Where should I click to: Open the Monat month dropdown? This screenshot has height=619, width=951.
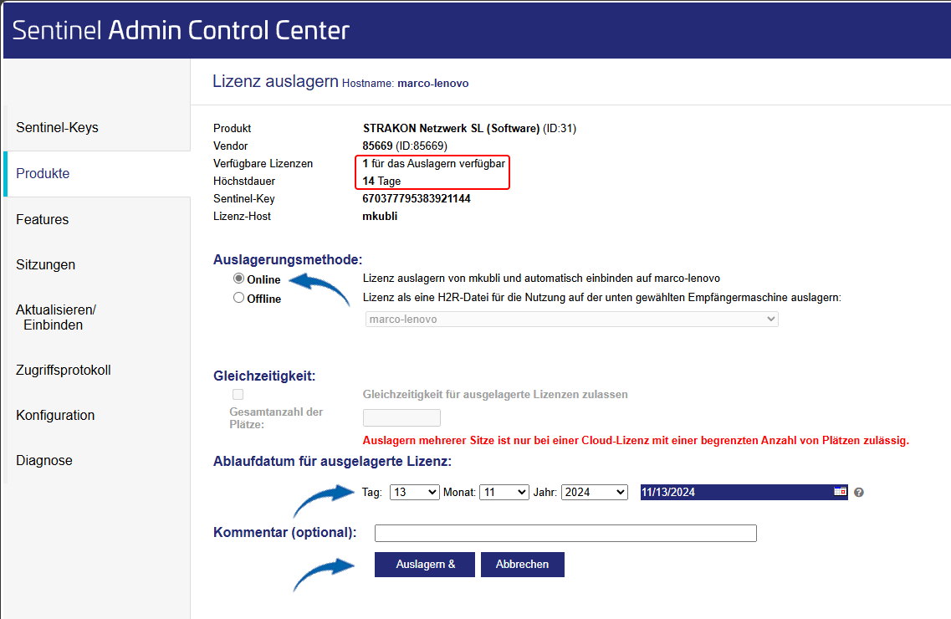504,493
